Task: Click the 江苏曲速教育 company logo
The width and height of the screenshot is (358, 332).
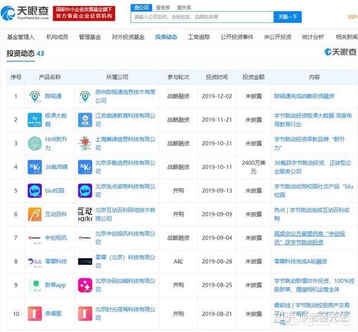Action: coord(85,120)
